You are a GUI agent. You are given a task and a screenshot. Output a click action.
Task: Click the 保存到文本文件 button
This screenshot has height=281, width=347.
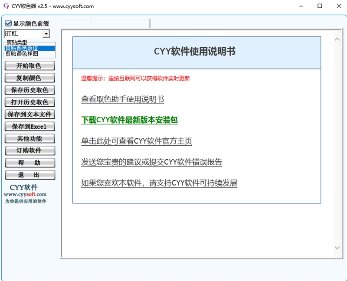coord(29,115)
